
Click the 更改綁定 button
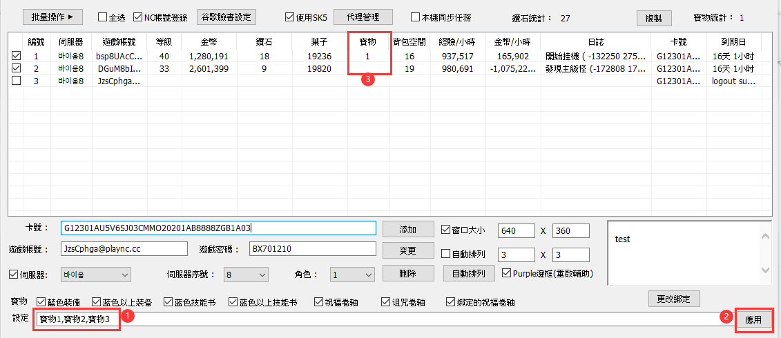674,299
